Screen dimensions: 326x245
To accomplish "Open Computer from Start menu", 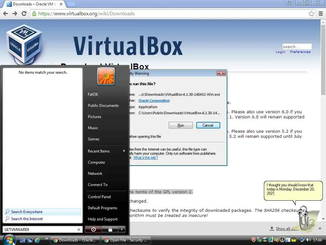I will click(x=96, y=162).
